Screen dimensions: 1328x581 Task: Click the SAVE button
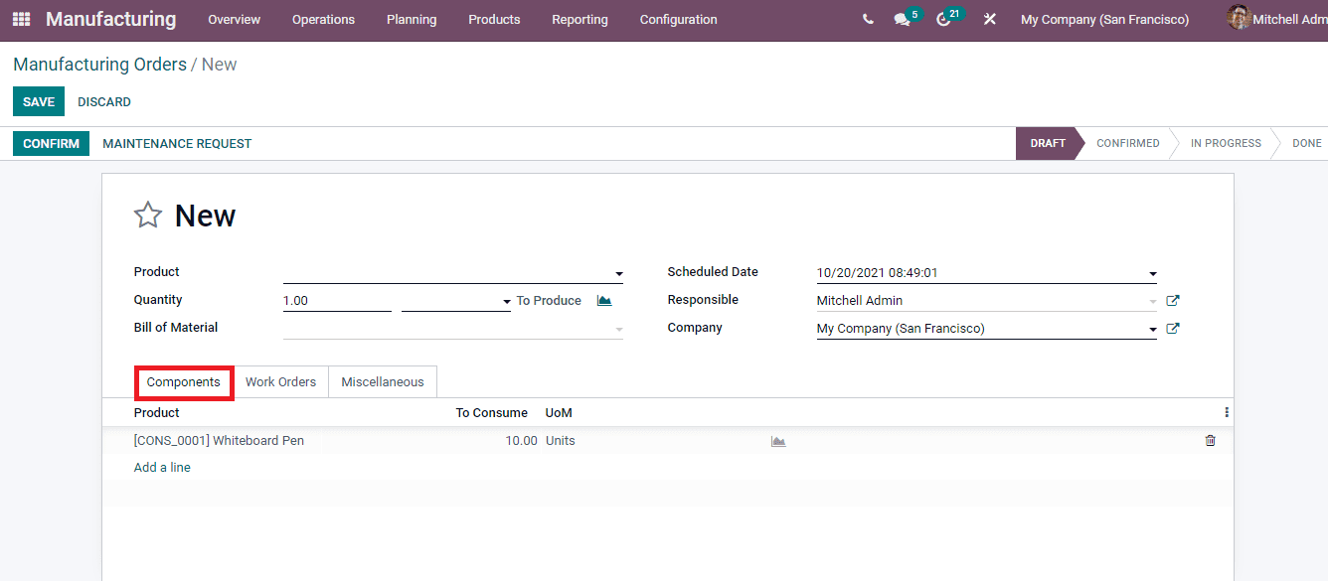tap(38, 100)
